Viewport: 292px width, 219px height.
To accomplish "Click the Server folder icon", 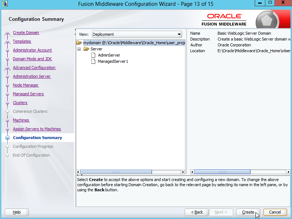I will 87,49.
